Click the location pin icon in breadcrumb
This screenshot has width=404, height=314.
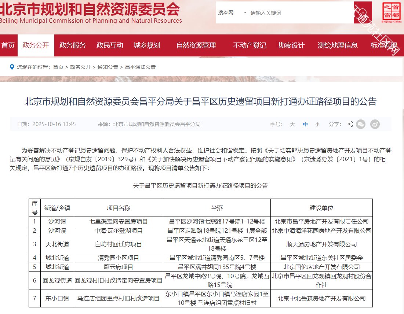click(x=12, y=67)
